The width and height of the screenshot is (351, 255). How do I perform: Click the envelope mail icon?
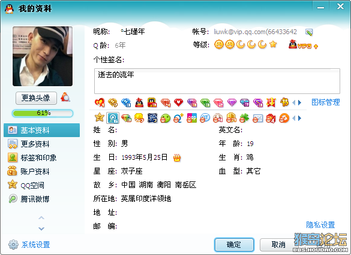(x=257, y=118)
